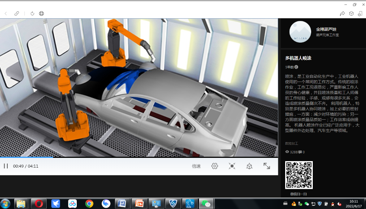Open the Windows Start menu
Image resolution: width=366 pixels, height=209 pixels.
point(6,203)
